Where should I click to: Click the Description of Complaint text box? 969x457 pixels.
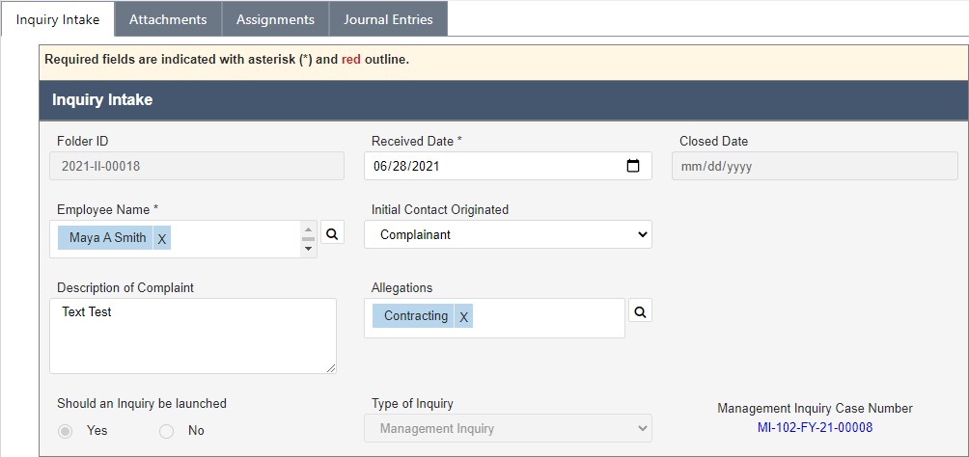(x=193, y=336)
